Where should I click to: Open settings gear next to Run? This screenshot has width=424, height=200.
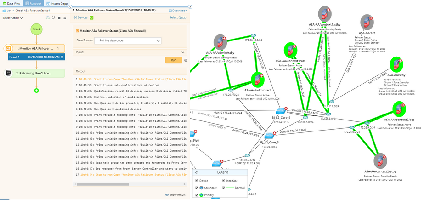pyautogui.click(x=186, y=60)
